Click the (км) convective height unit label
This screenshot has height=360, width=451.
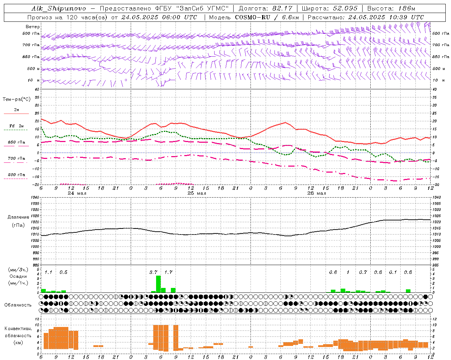click(x=18, y=342)
